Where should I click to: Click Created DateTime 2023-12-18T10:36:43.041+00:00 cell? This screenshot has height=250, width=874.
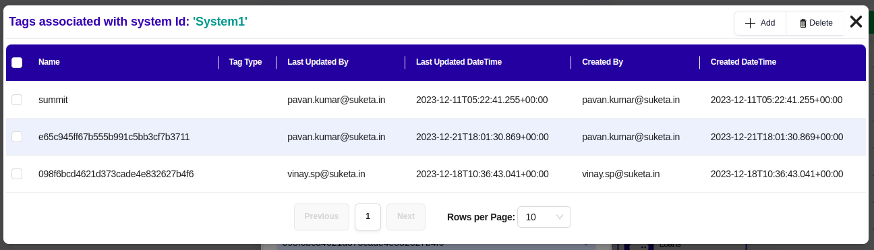pos(777,174)
